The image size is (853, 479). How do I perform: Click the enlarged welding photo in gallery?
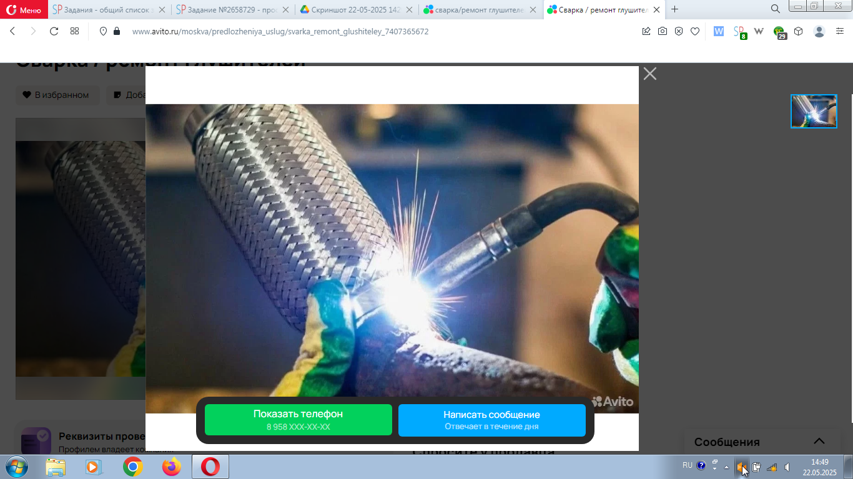click(392, 258)
